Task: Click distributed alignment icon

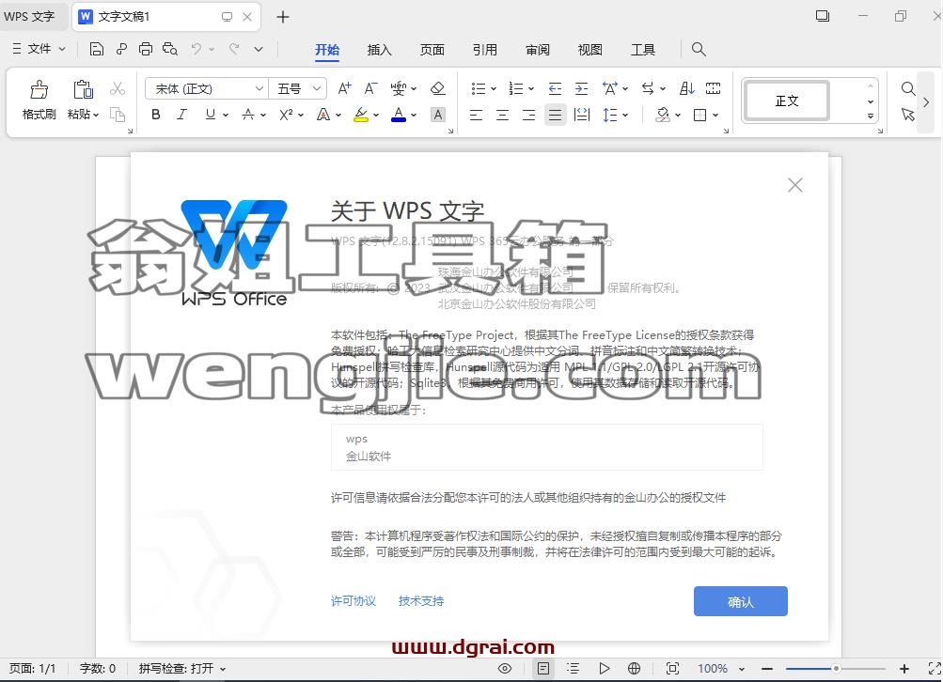Action: (582, 115)
